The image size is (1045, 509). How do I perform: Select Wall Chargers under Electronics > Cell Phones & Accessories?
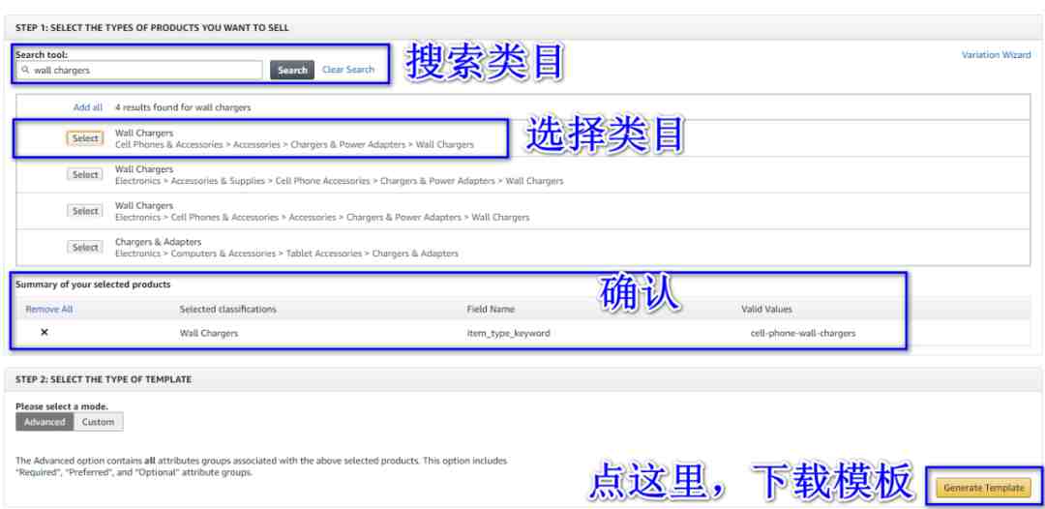[84, 211]
